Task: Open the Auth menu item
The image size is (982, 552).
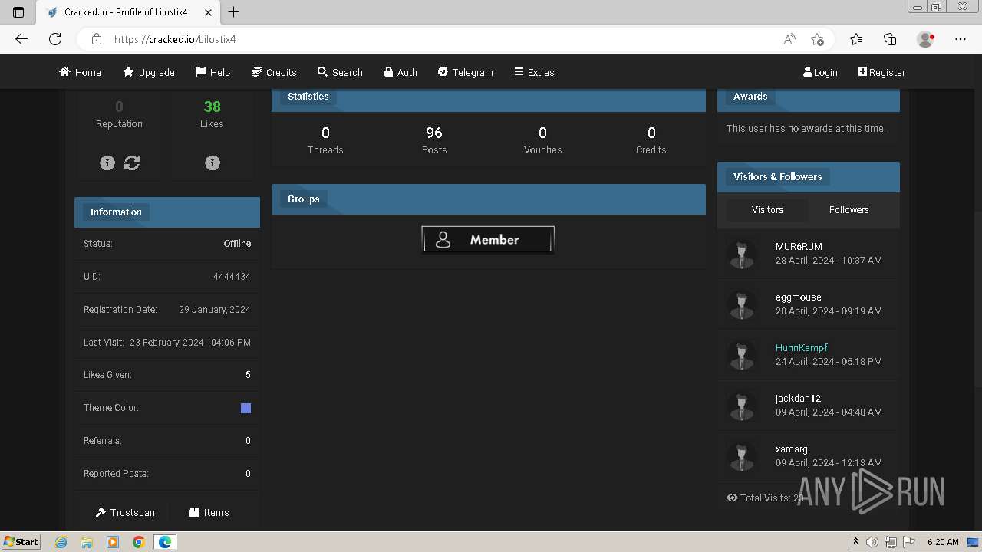Action: tap(400, 72)
